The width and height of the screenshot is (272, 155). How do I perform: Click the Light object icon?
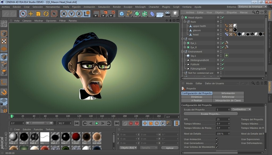[175, 14]
